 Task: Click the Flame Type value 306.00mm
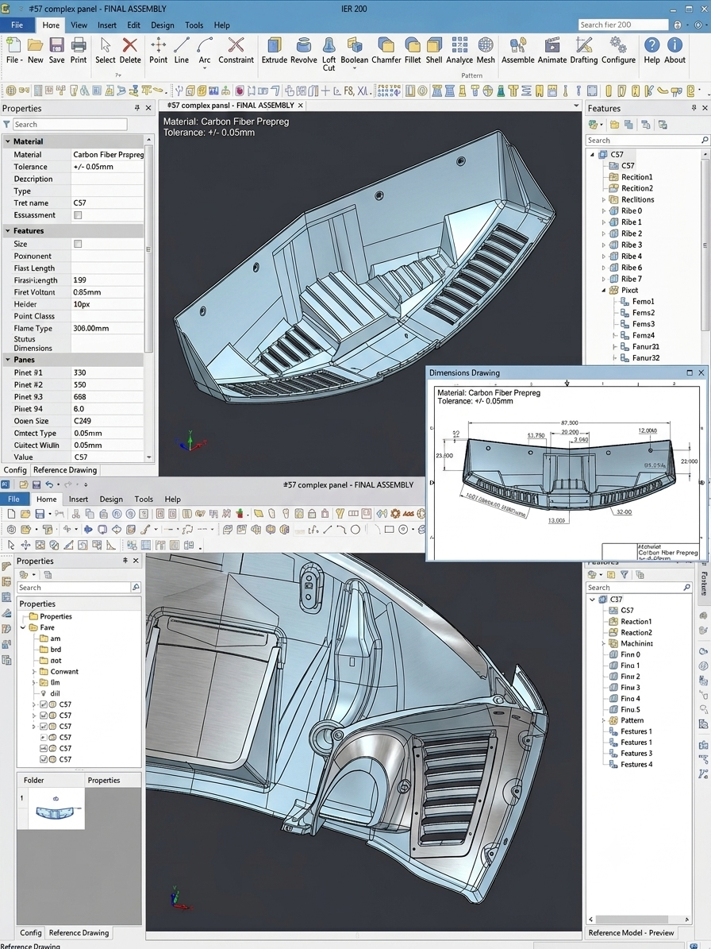coord(91,329)
